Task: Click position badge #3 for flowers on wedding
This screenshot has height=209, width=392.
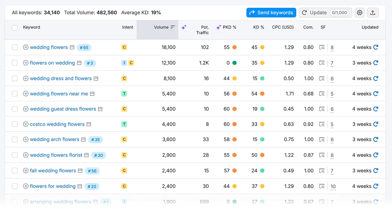Action: point(90,63)
